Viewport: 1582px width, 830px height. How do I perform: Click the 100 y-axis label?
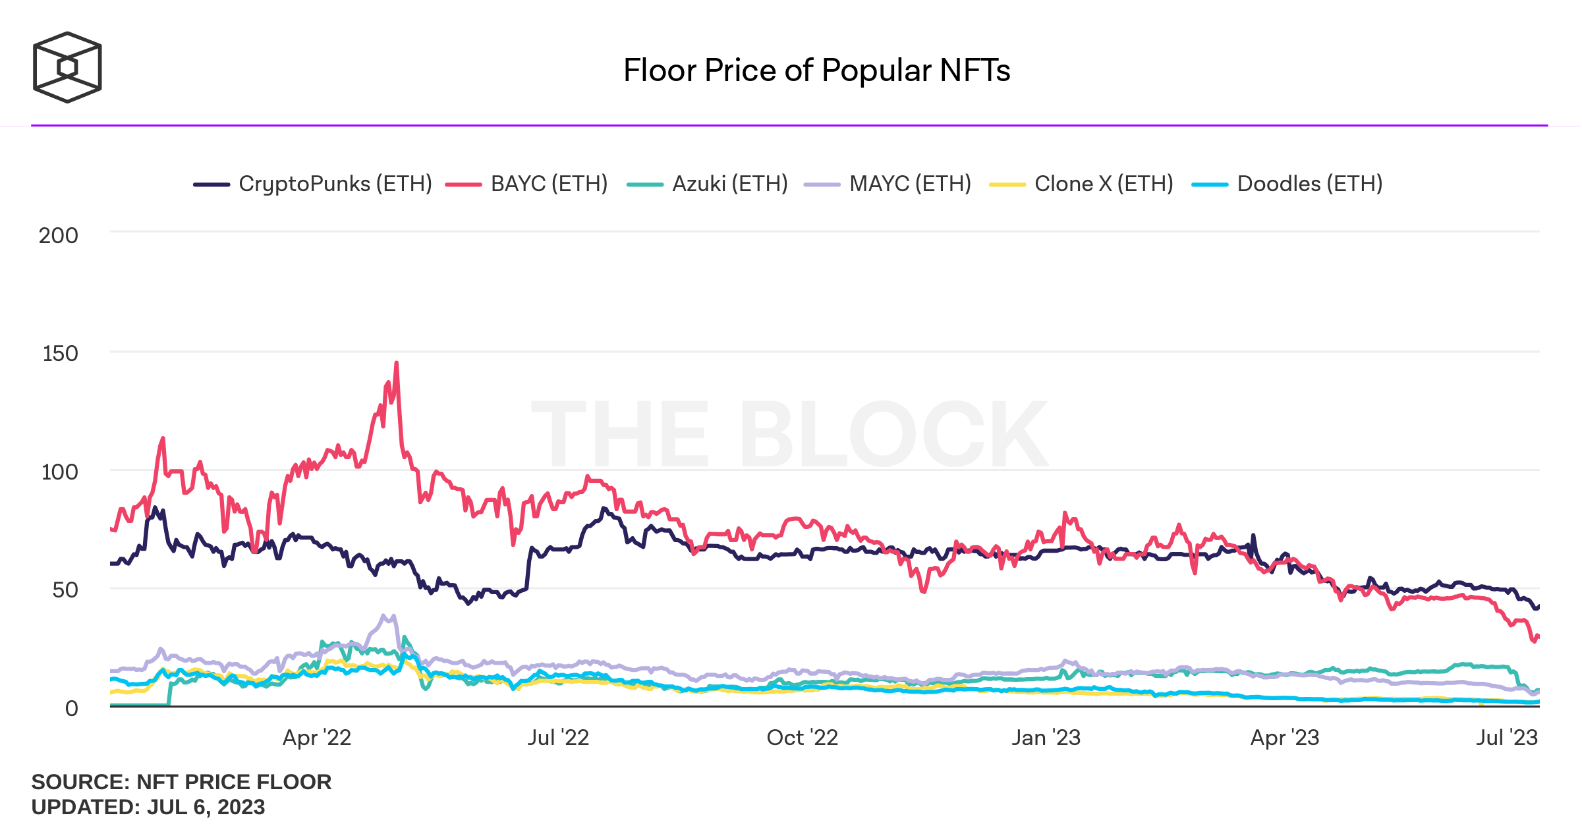point(60,472)
